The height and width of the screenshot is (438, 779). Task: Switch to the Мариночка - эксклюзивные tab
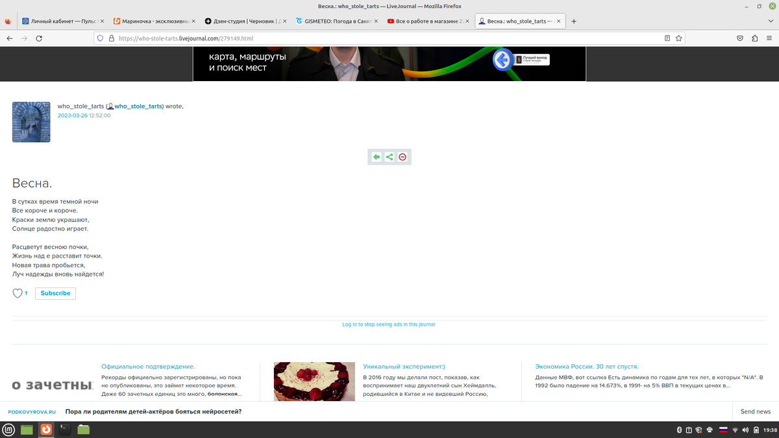click(x=154, y=21)
